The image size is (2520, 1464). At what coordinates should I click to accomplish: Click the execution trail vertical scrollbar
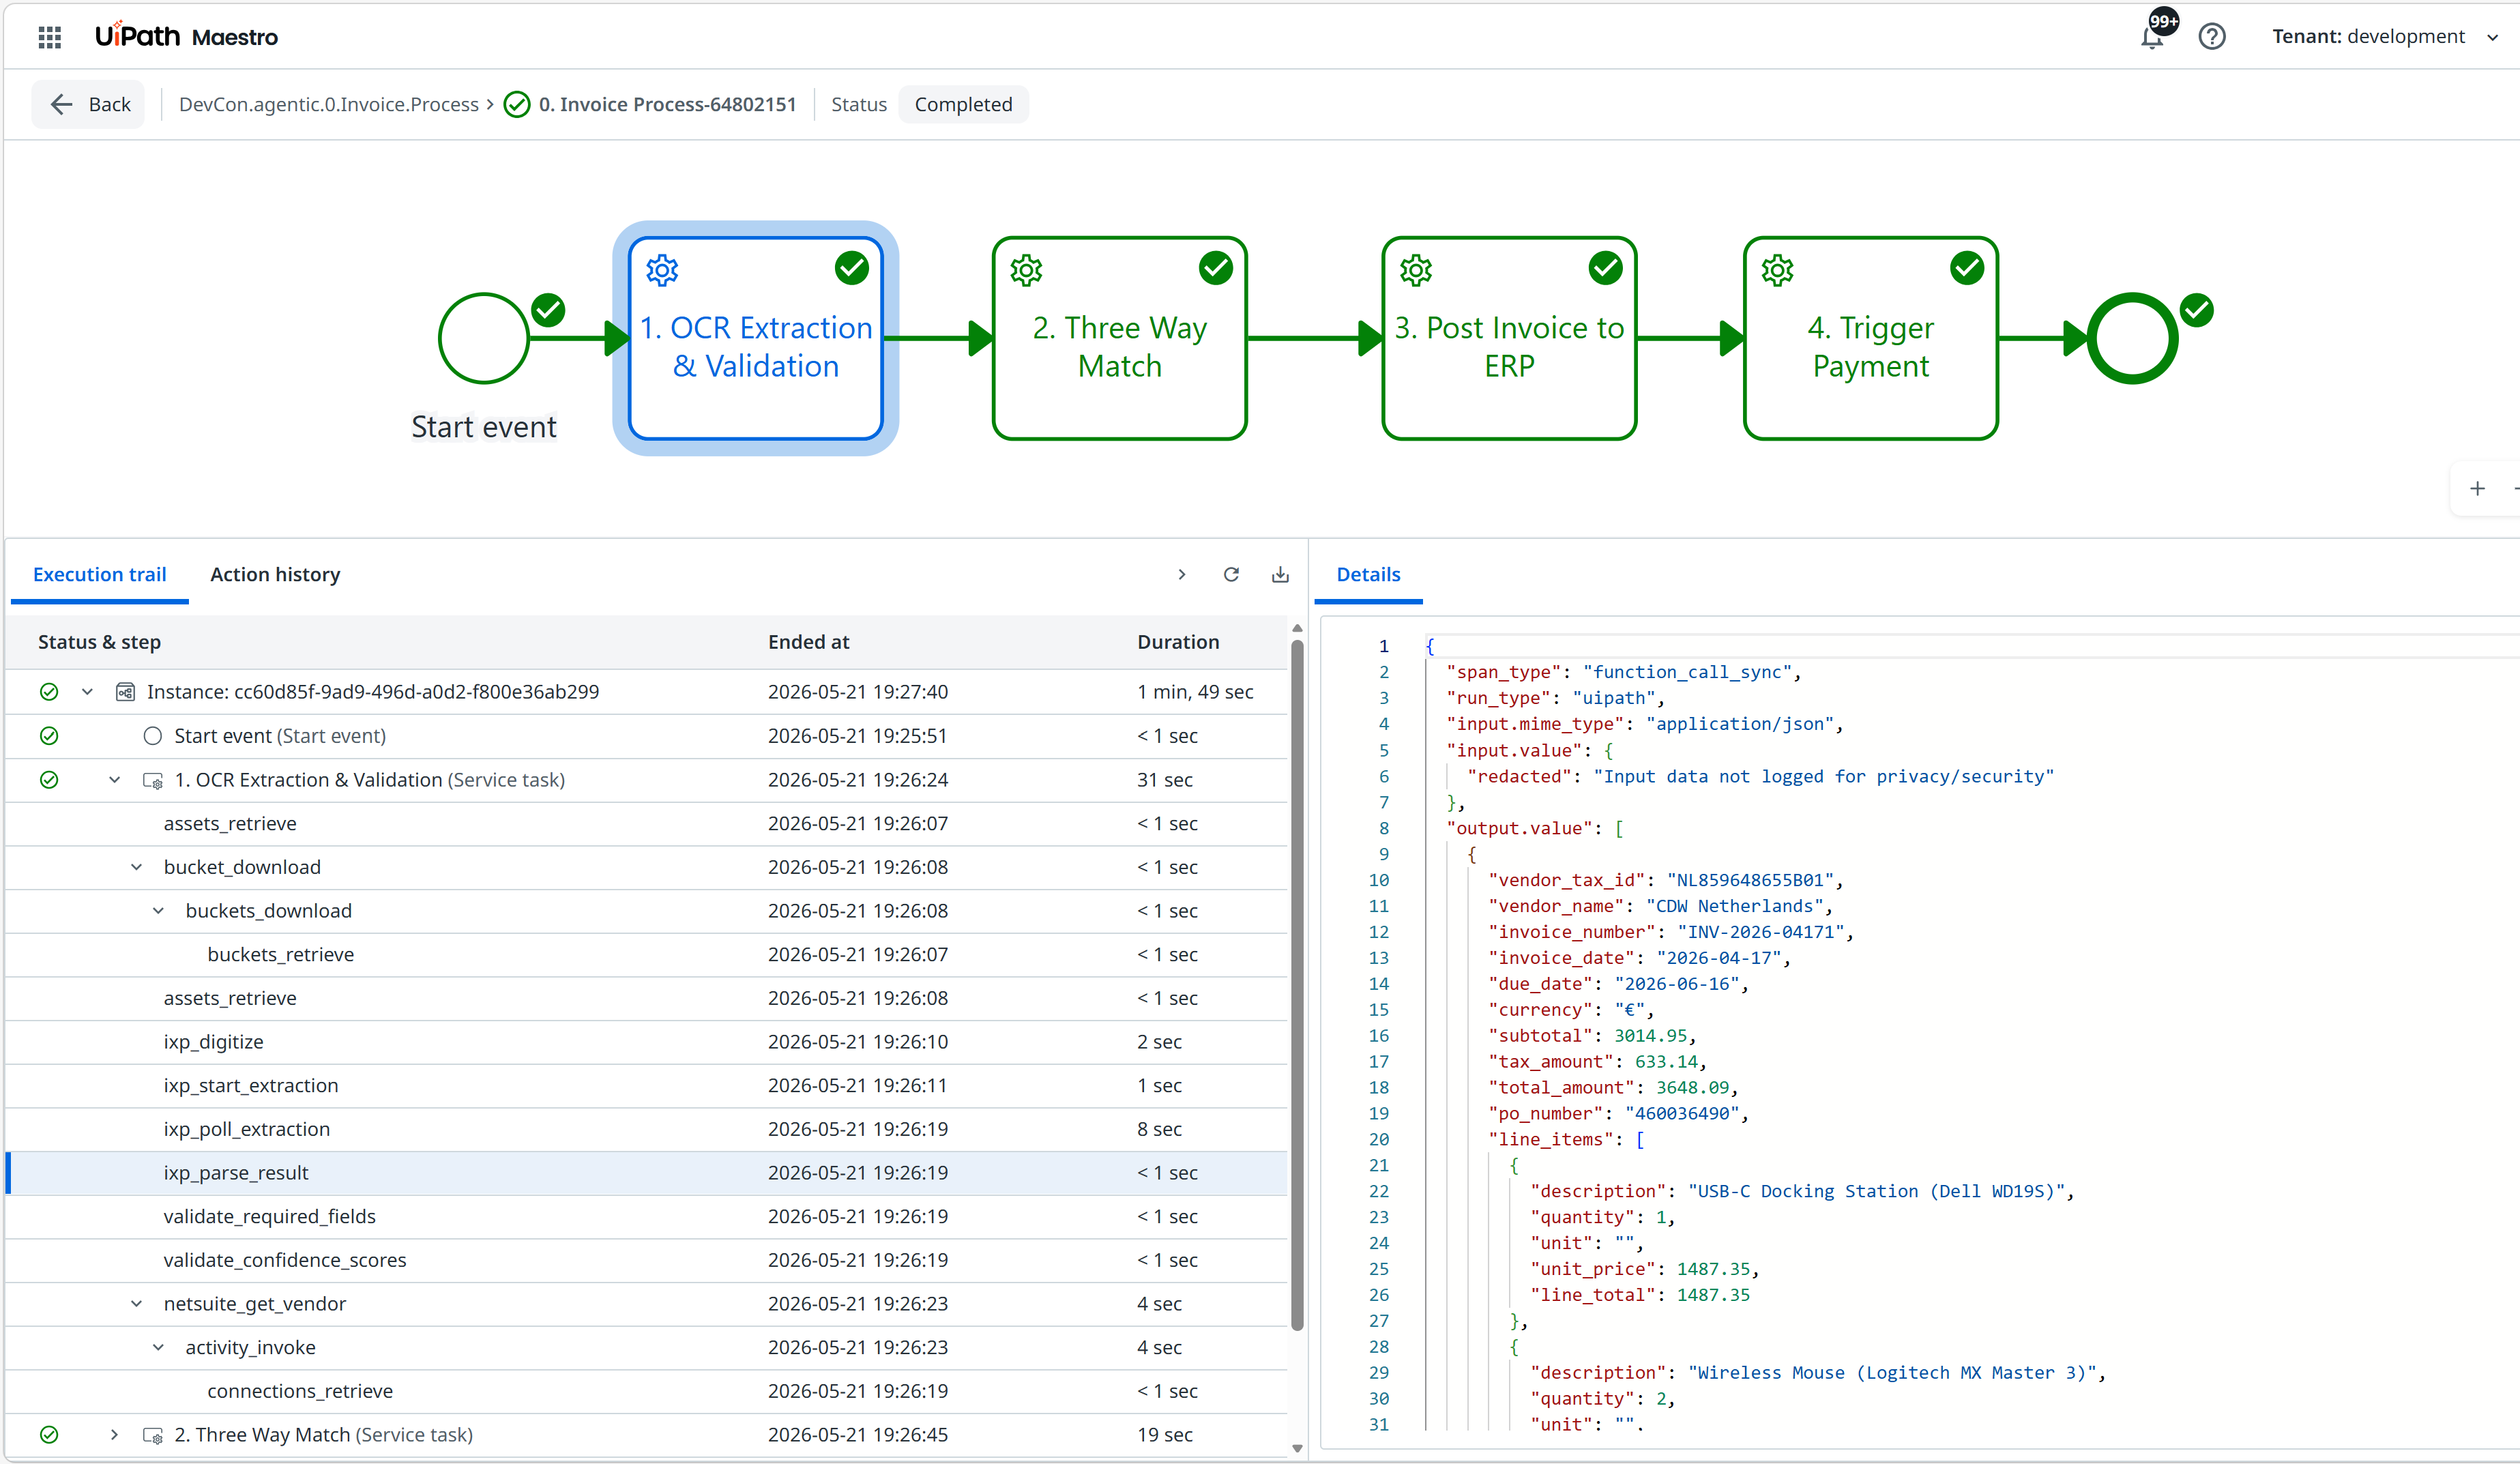[1297, 985]
